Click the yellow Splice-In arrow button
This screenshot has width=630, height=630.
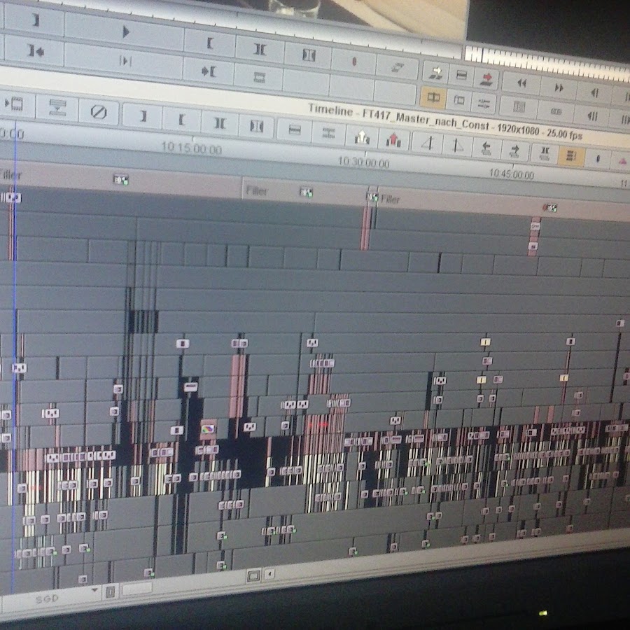click(435, 72)
